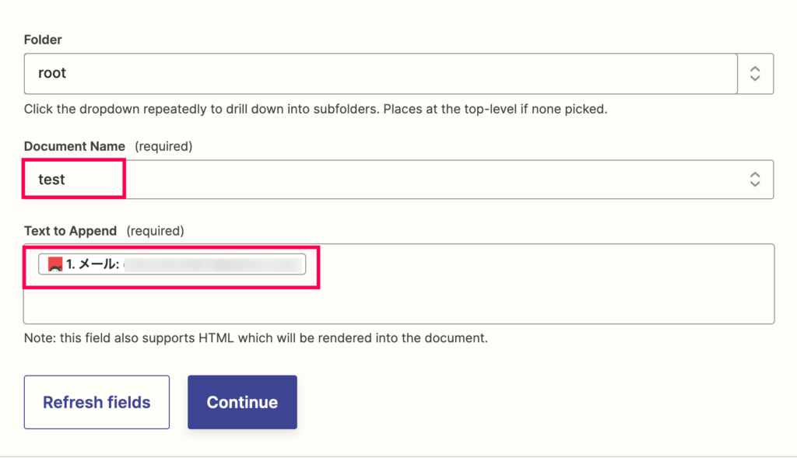Viewport: 797px width, 458px height.
Task: Click the HTML support note text
Action: (x=255, y=338)
